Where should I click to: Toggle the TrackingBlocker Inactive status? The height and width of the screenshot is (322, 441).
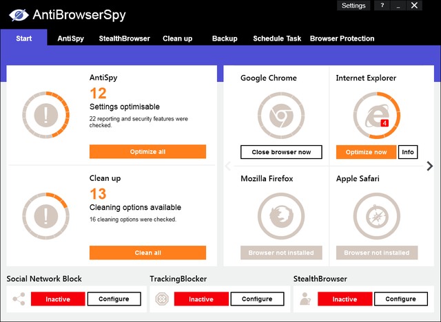[x=201, y=299]
